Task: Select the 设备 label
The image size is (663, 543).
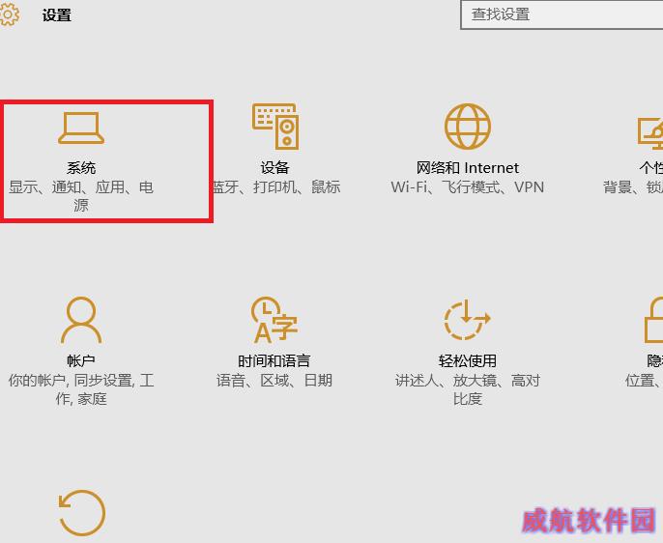Action: tap(274, 168)
